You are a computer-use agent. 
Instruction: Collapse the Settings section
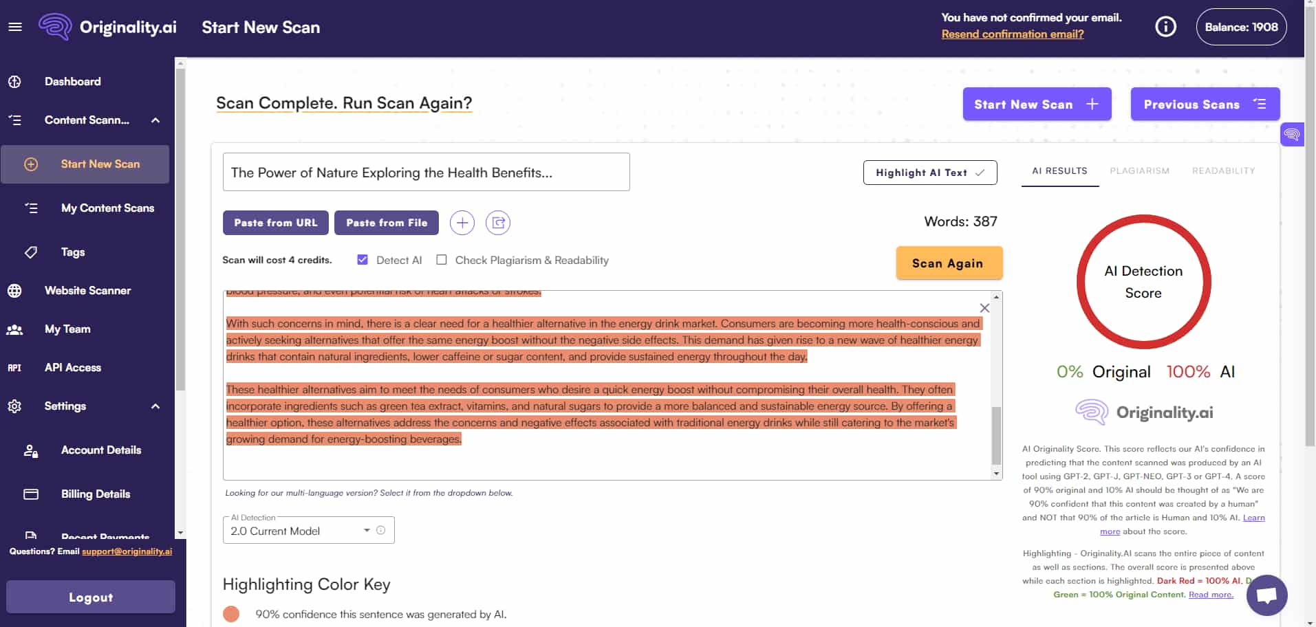click(154, 406)
